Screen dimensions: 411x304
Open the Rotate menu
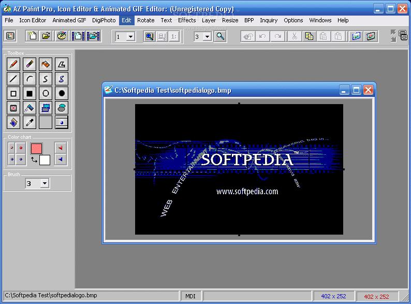click(x=146, y=20)
